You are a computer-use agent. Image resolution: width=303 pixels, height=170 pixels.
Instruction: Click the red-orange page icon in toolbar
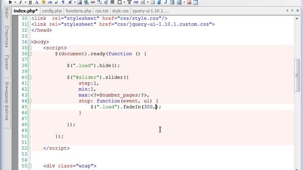tap(189, 2)
